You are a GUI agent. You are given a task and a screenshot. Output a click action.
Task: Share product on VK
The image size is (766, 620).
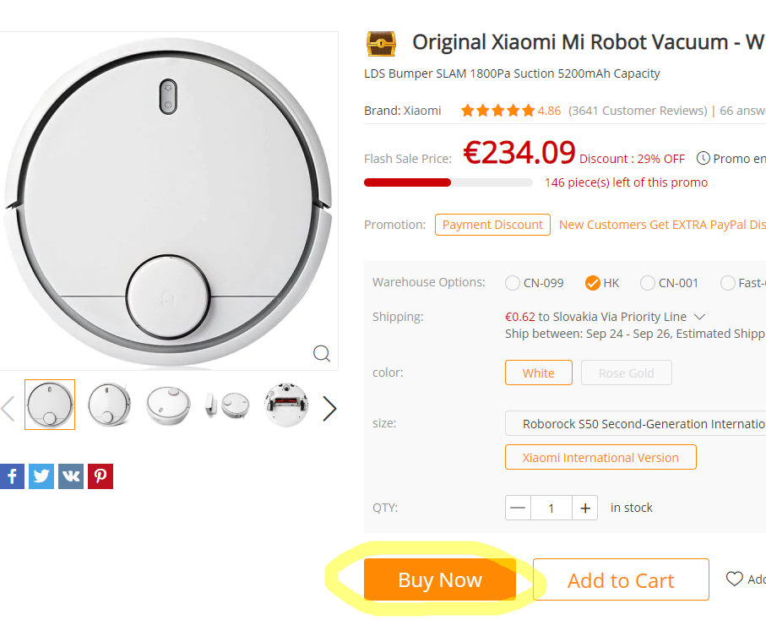(x=71, y=476)
